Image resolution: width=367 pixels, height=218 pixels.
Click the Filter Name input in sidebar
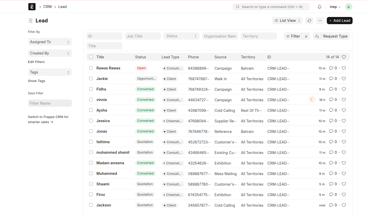[x=50, y=103]
